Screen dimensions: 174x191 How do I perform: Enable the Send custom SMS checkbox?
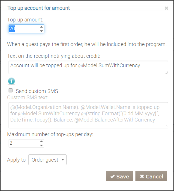[x=11, y=91]
